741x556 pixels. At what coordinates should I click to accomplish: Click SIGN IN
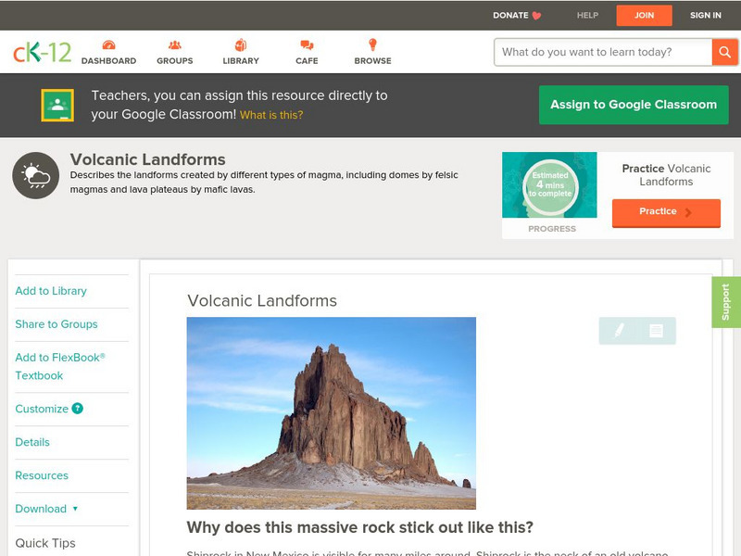click(706, 15)
